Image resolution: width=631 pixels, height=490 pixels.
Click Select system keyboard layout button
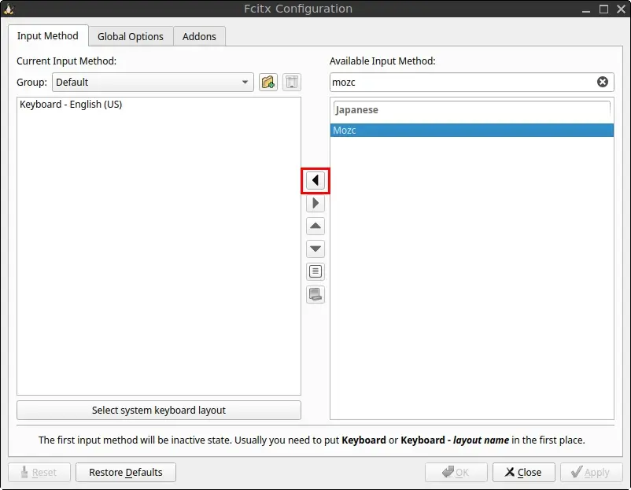pos(159,410)
